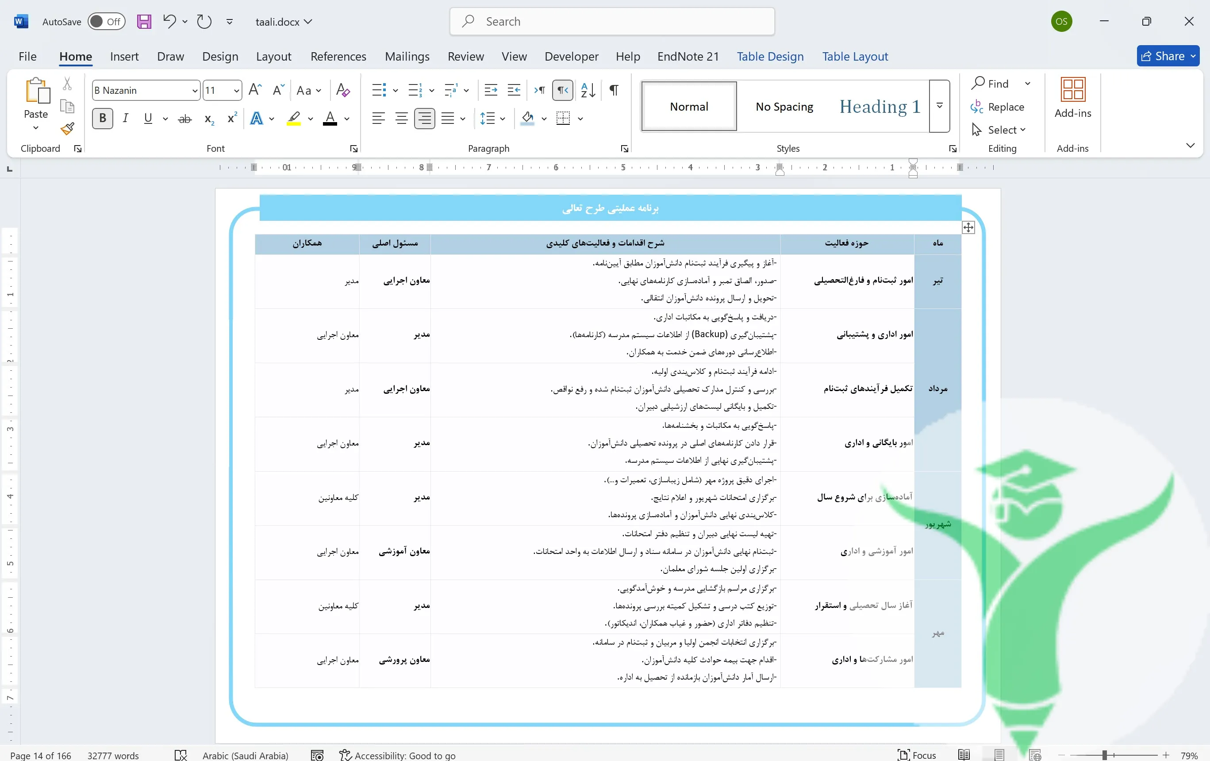
Task: Toggle Underline formatting
Action: [x=148, y=119]
